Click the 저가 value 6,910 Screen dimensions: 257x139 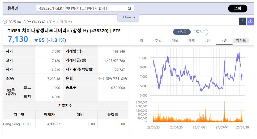(x=56, y=69)
